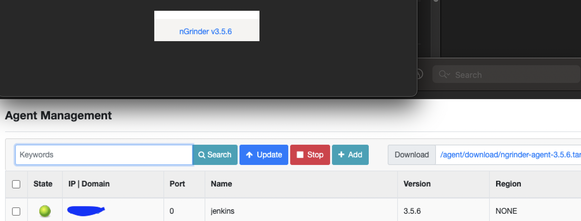The width and height of the screenshot is (581, 221).
Task: Click the Download label beside agent link
Action: pyautogui.click(x=412, y=155)
